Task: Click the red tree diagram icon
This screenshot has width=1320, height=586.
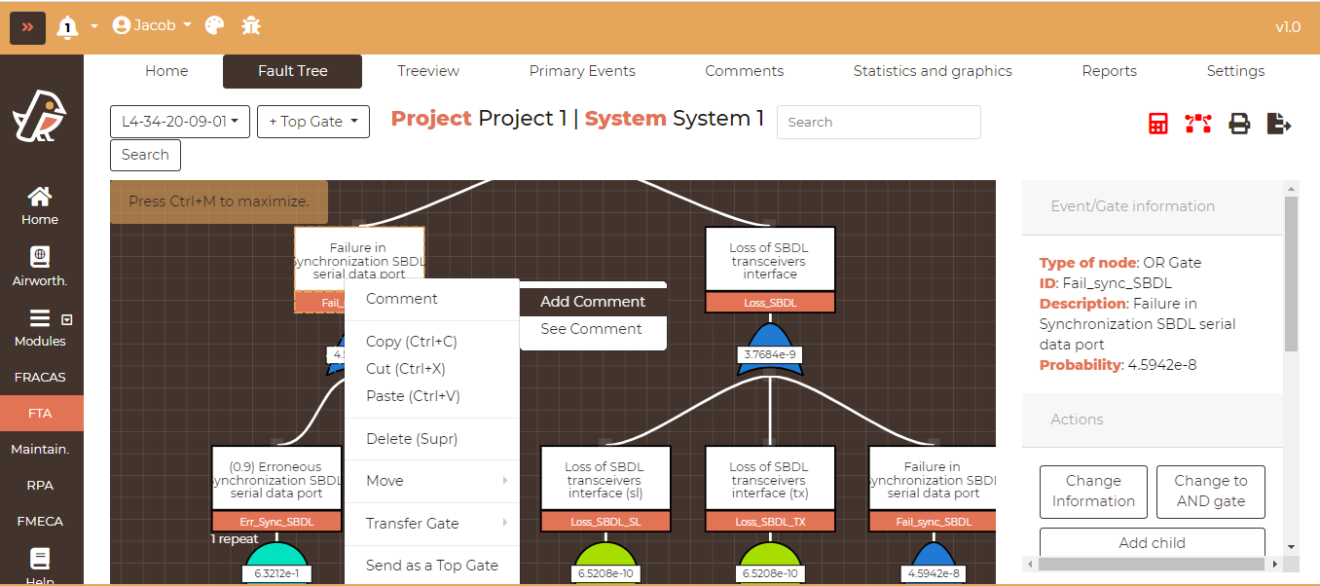Action: 1197,124
